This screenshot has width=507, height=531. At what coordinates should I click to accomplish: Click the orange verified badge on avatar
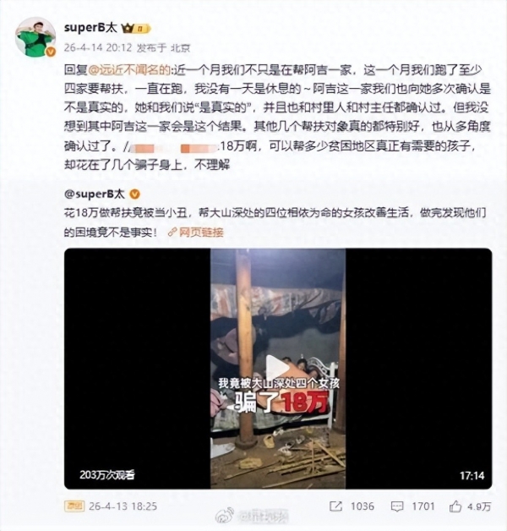pyautogui.click(x=51, y=52)
